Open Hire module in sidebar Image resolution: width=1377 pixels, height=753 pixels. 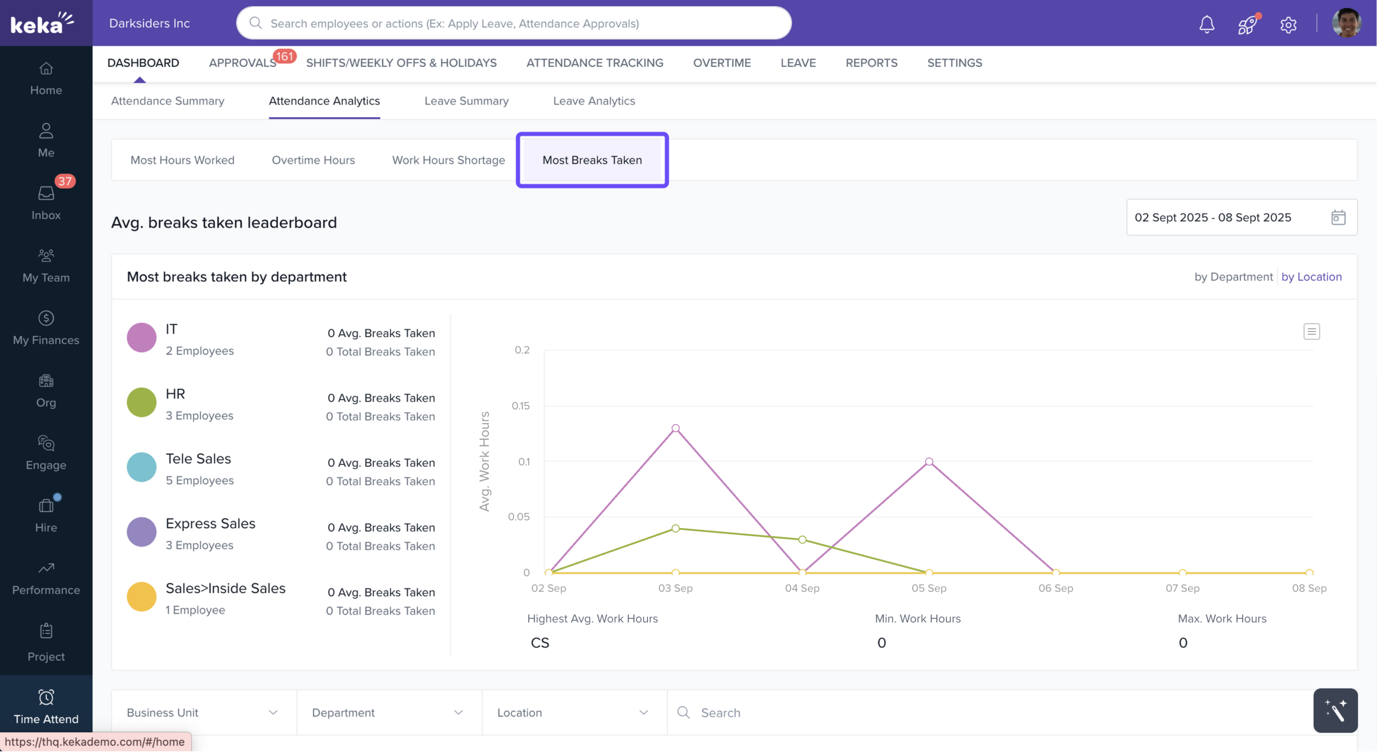pos(46,515)
